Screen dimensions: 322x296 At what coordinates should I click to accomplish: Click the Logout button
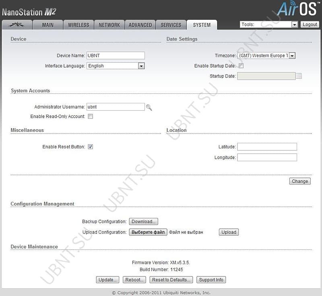(310, 25)
